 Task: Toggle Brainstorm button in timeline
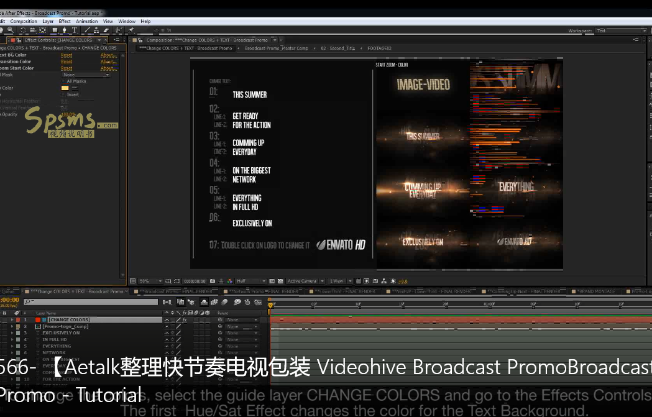(x=237, y=302)
